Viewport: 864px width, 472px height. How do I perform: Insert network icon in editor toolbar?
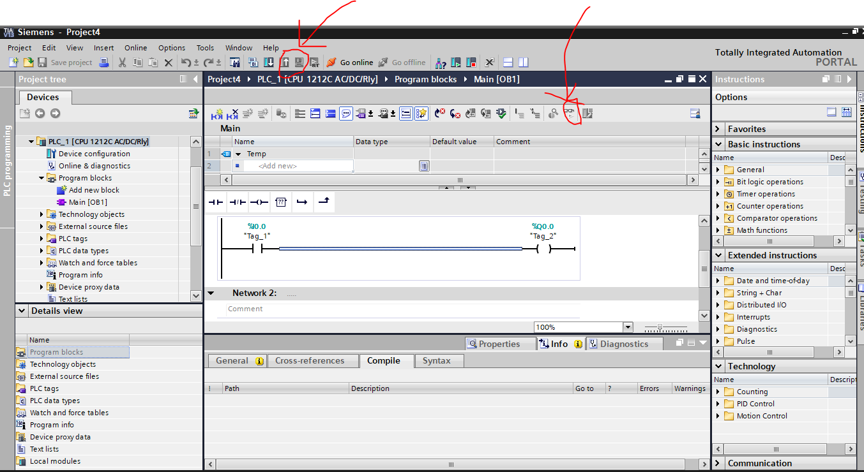[216, 114]
